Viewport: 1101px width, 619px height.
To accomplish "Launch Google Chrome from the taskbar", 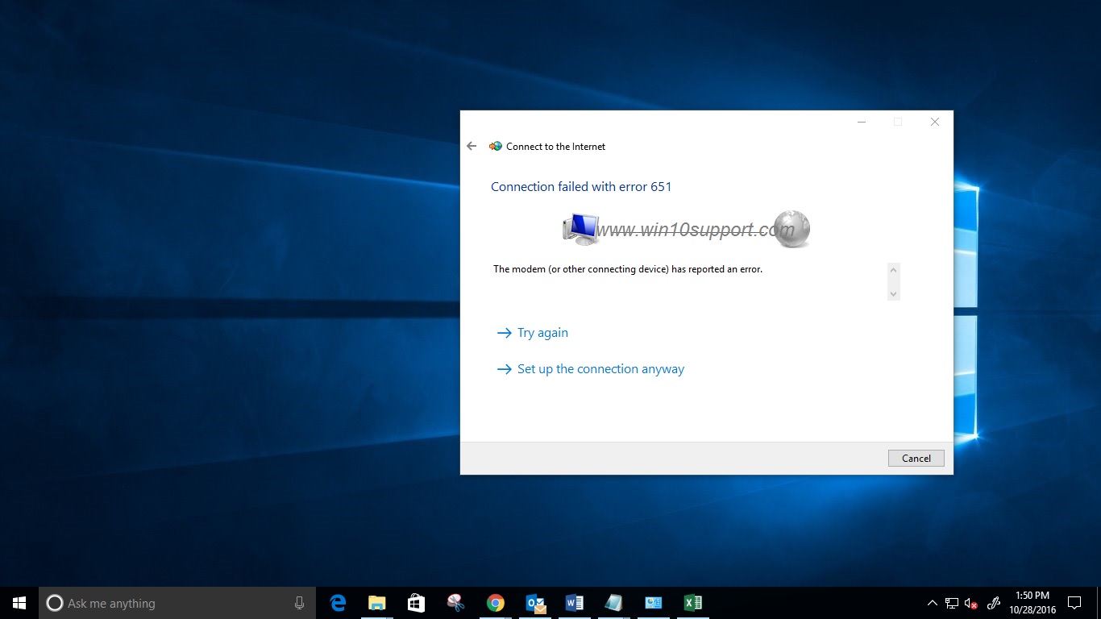I will [x=495, y=603].
